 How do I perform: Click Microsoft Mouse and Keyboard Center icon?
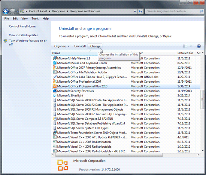[x=55, y=63]
